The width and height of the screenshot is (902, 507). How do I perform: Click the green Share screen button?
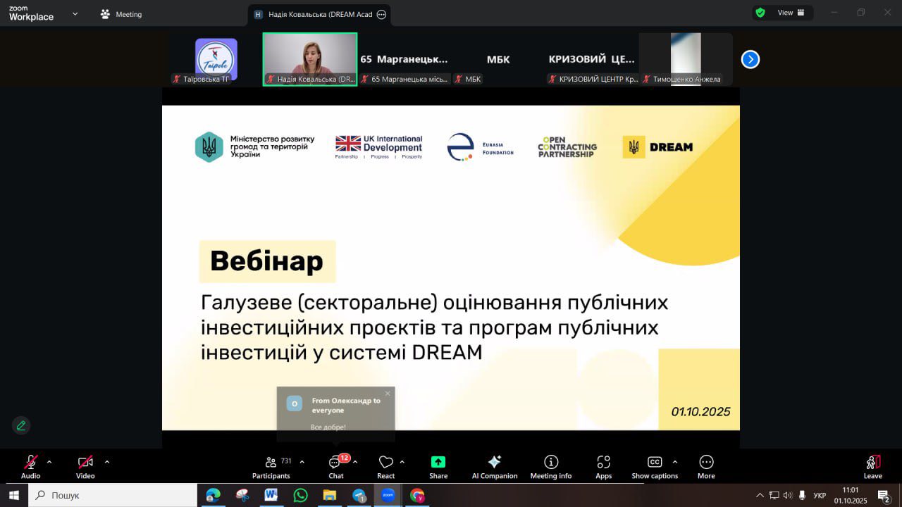[438, 466]
